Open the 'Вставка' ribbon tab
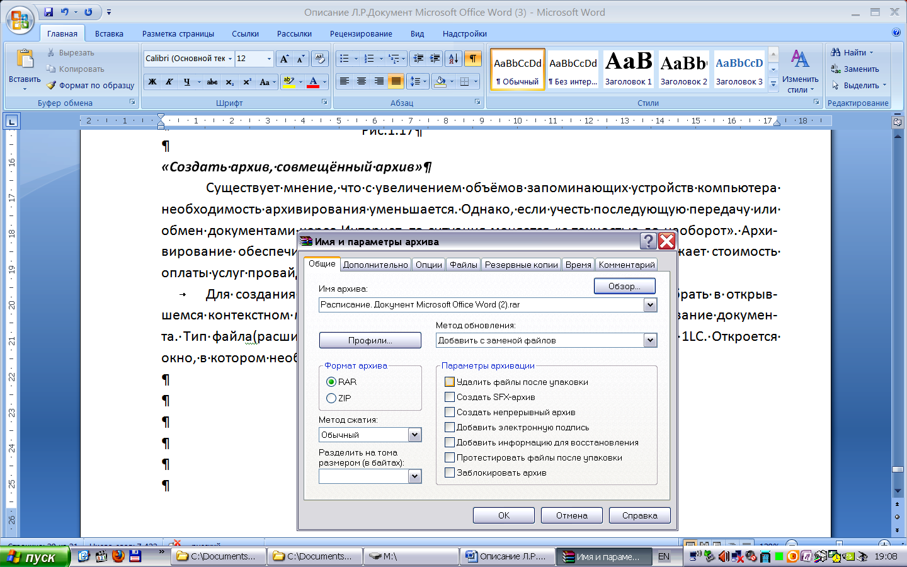This screenshot has width=907, height=567. pyautogui.click(x=109, y=34)
